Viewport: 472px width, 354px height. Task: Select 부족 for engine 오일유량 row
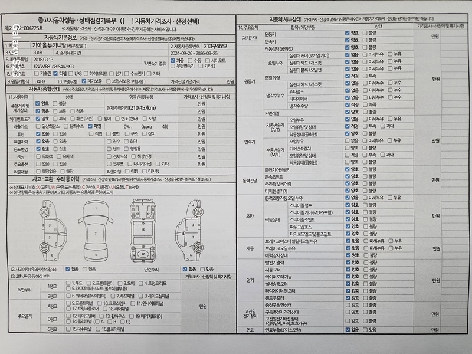coord(363,77)
